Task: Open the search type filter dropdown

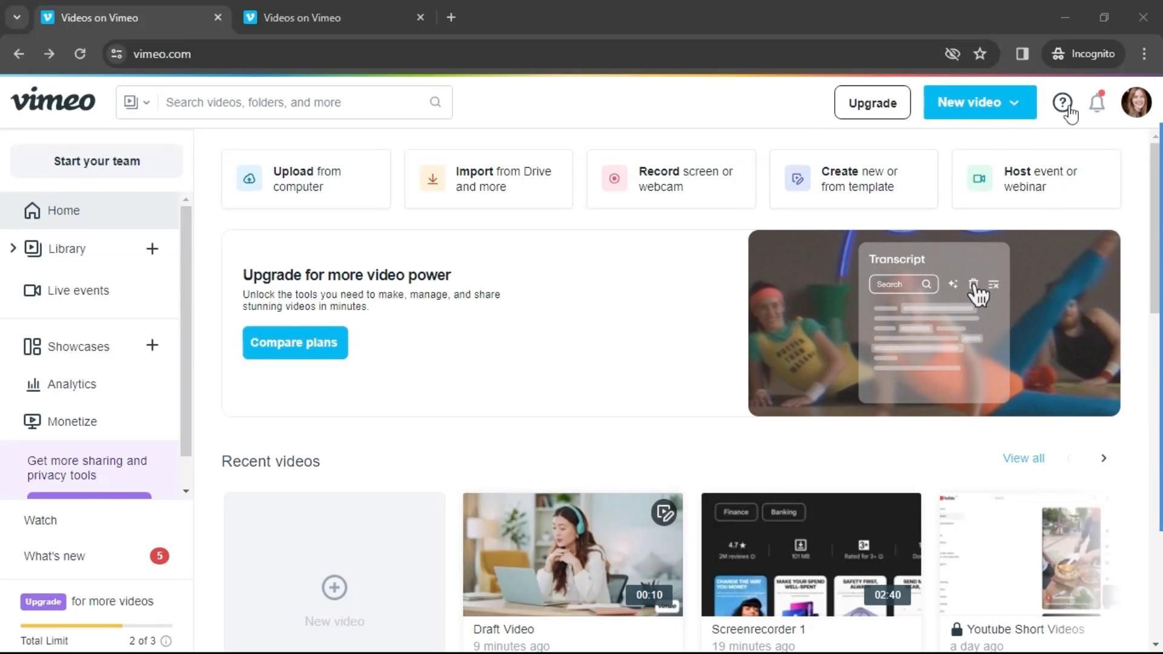Action: (x=137, y=102)
